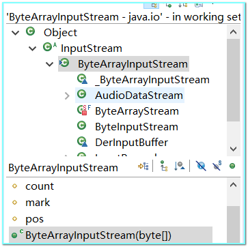
Task: Toggle Hide Fields filter icon
Action: click(201, 166)
